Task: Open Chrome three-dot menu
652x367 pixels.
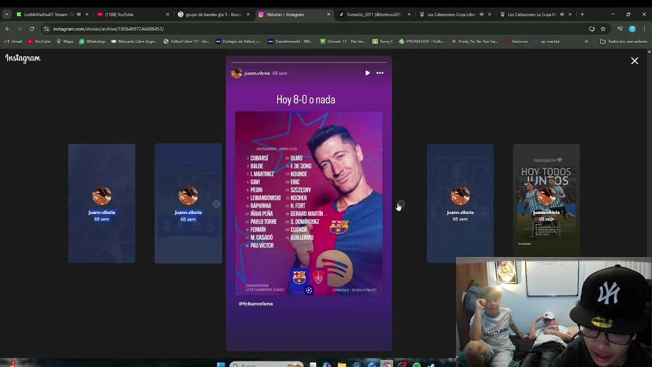Action: 644,29
